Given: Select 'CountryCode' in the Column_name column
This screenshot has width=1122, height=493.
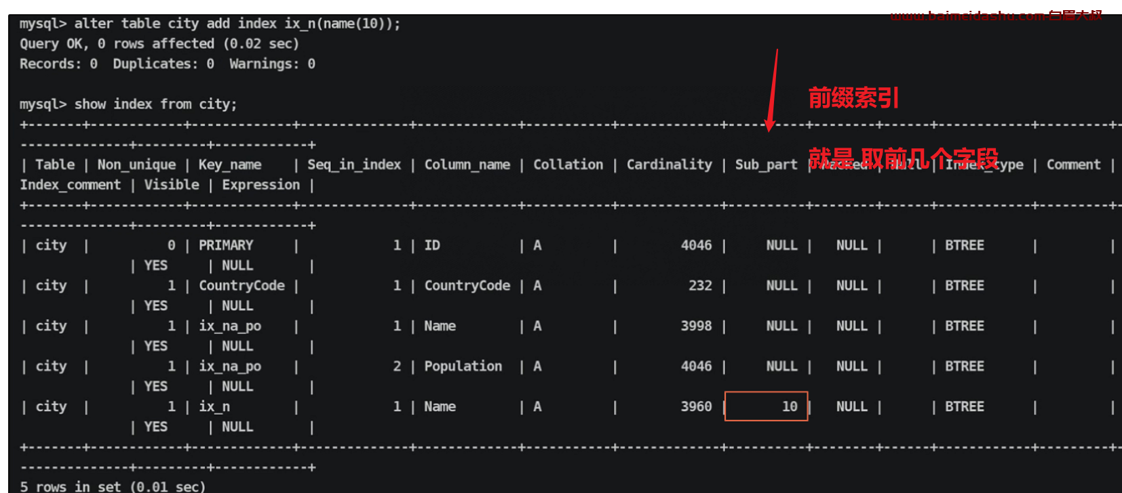Looking at the screenshot, I should click(467, 286).
